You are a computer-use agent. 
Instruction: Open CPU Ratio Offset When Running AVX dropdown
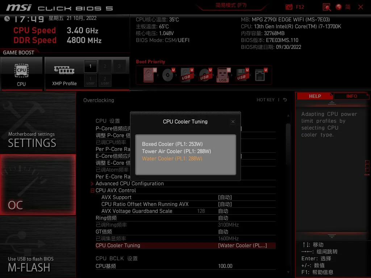click(225, 204)
